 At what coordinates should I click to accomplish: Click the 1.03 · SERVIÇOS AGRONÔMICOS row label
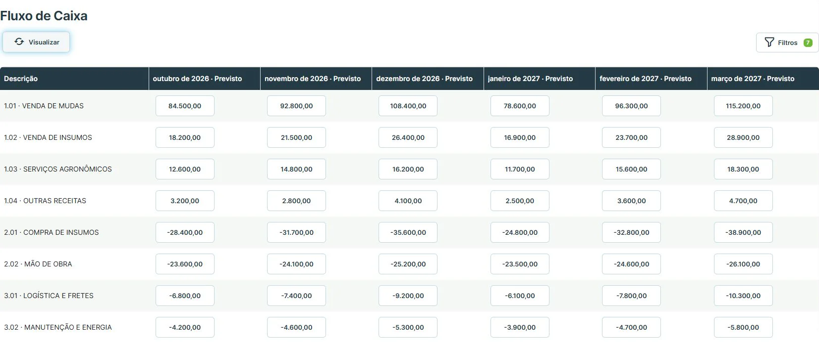pyautogui.click(x=58, y=169)
